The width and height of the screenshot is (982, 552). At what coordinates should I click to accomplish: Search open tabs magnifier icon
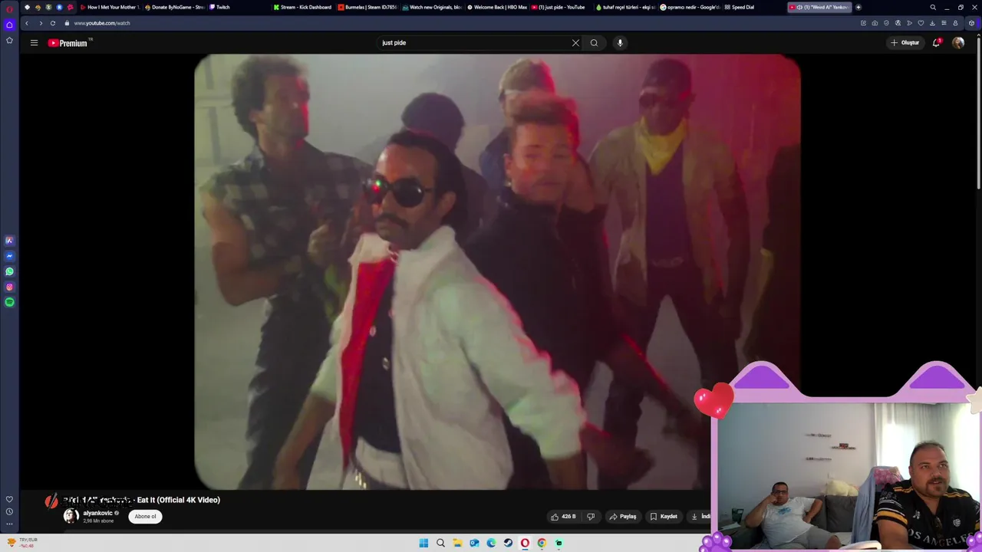pyautogui.click(x=933, y=7)
